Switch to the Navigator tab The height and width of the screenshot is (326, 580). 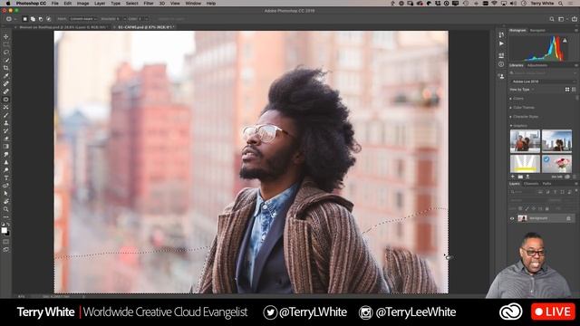(537, 30)
